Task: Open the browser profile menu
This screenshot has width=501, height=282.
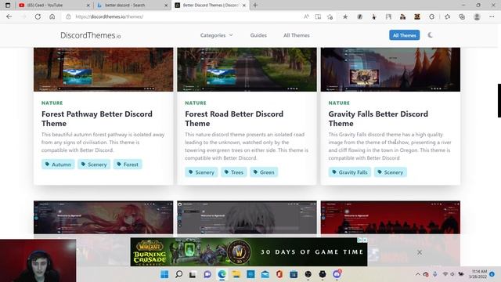Action: click(477, 16)
